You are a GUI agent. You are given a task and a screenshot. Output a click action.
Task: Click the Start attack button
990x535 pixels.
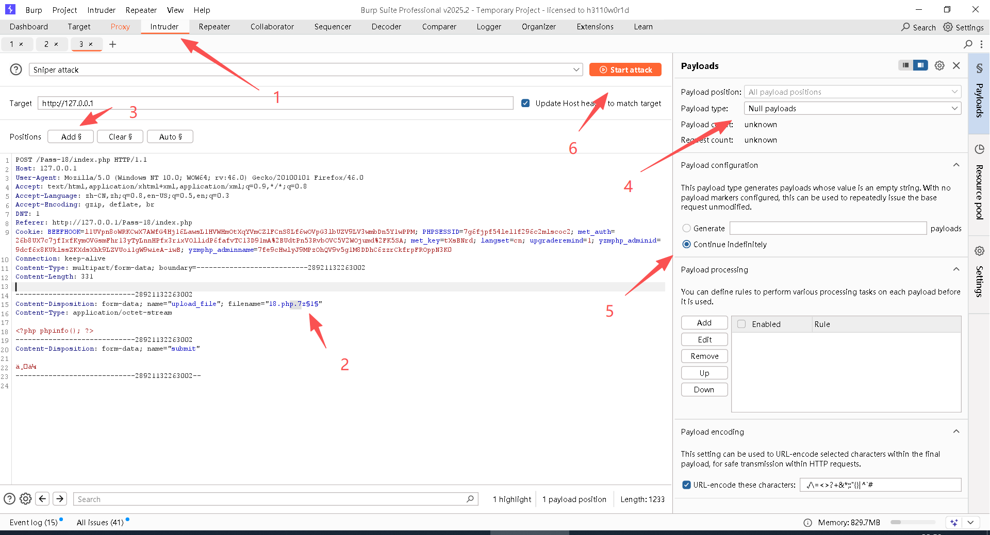(x=625, y=70)
